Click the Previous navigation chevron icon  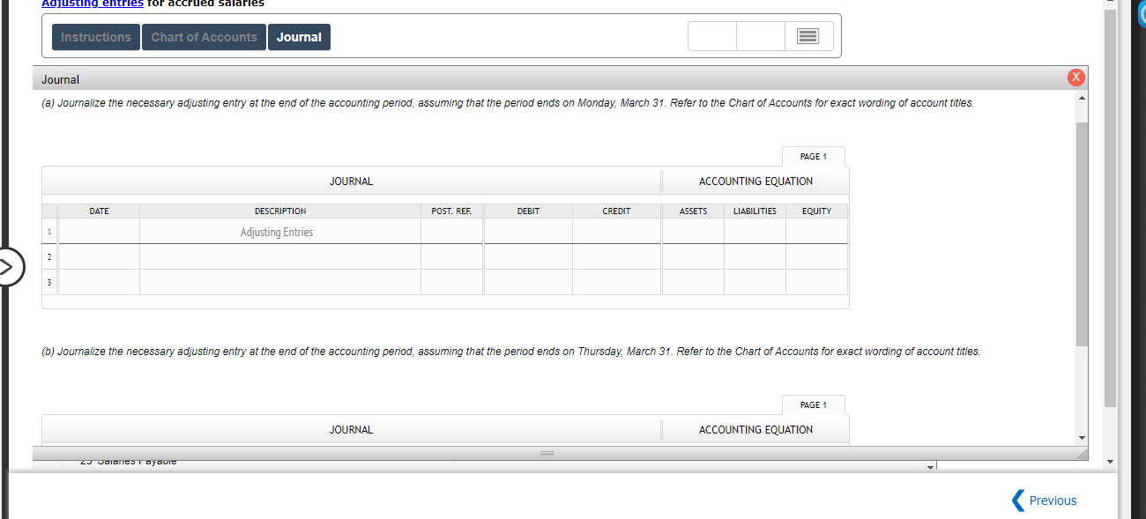[1017, 500]
